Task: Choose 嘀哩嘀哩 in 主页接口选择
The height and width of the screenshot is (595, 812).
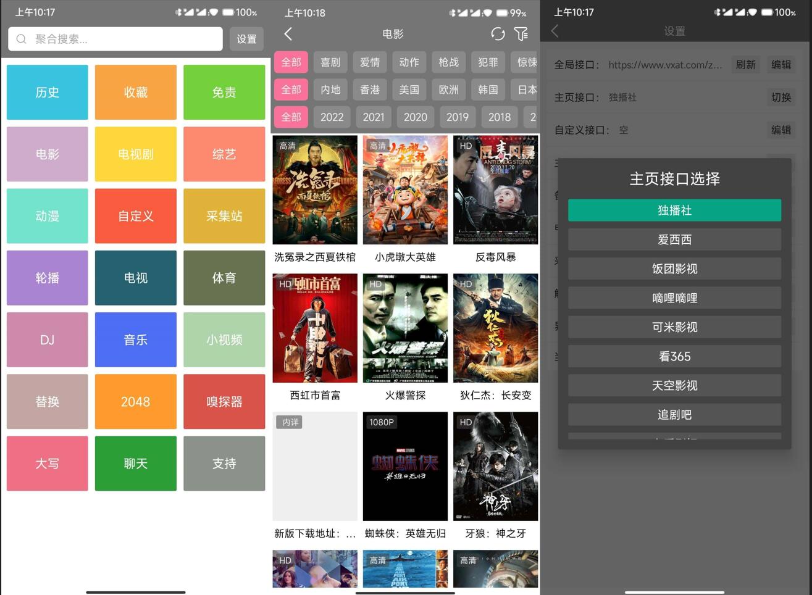Action: [674, 298]
